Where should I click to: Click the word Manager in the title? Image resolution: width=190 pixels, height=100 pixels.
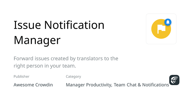point(37,40)
